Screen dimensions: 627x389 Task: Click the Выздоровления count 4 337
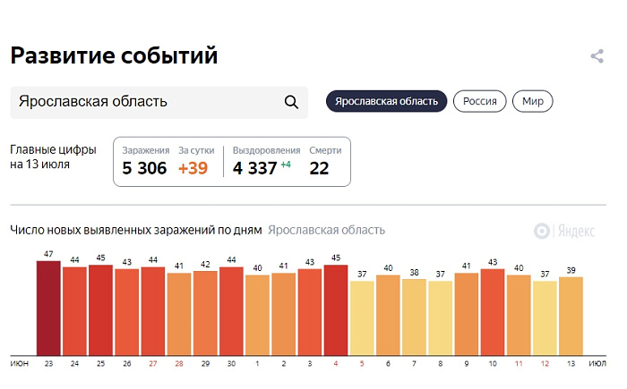pyautogui.click(x=254, y=168)
